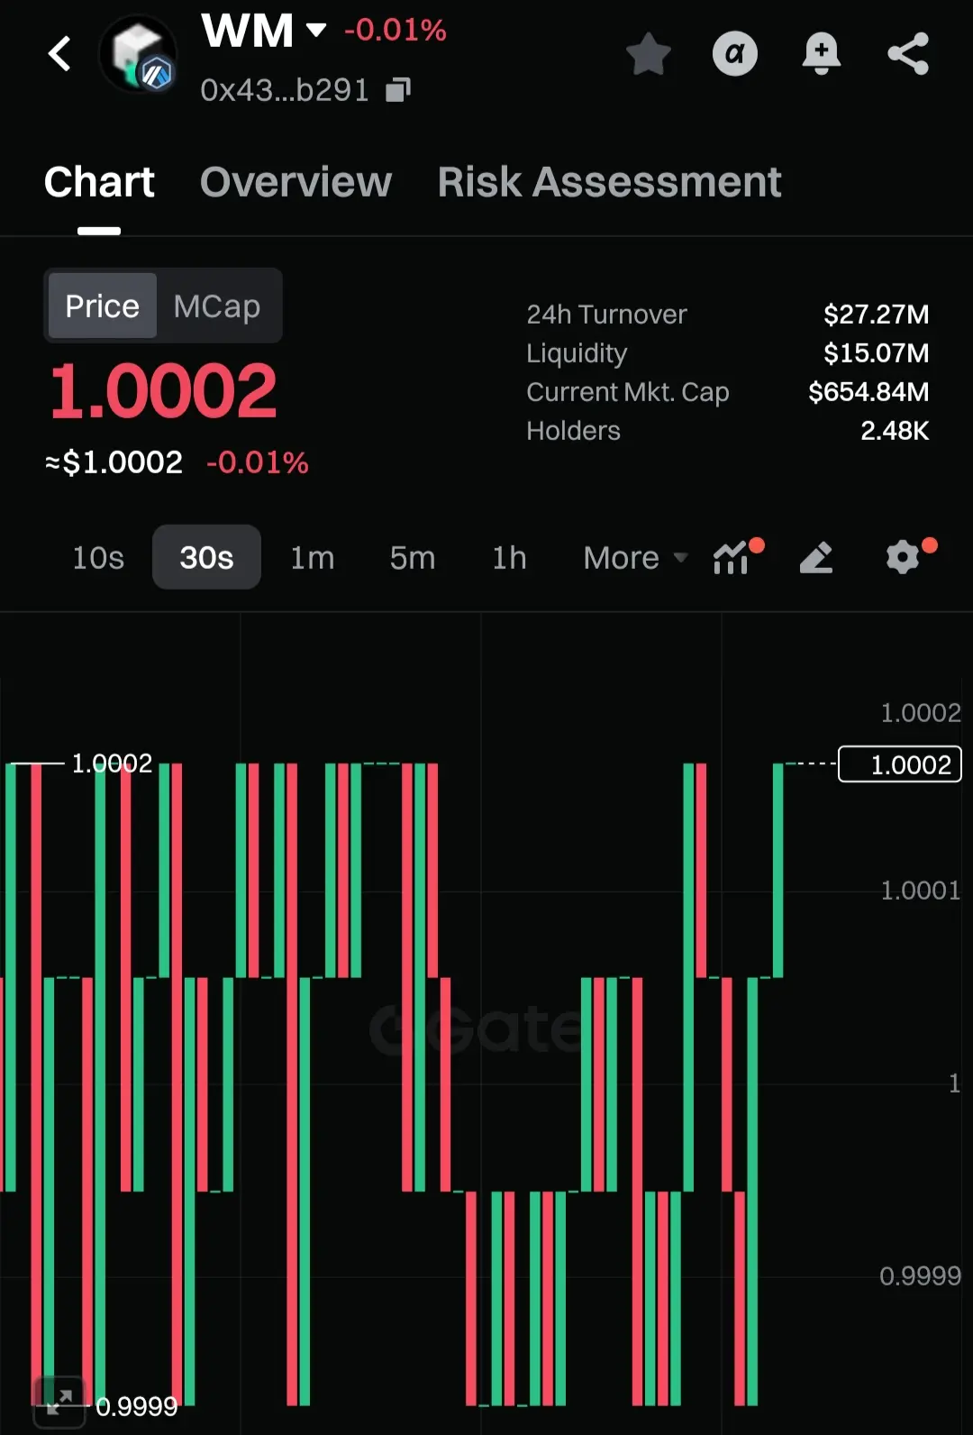The width and height of the screenshot is (973, 1435).
Task: Select the Price display toggle
Action: tap(102, 306)
